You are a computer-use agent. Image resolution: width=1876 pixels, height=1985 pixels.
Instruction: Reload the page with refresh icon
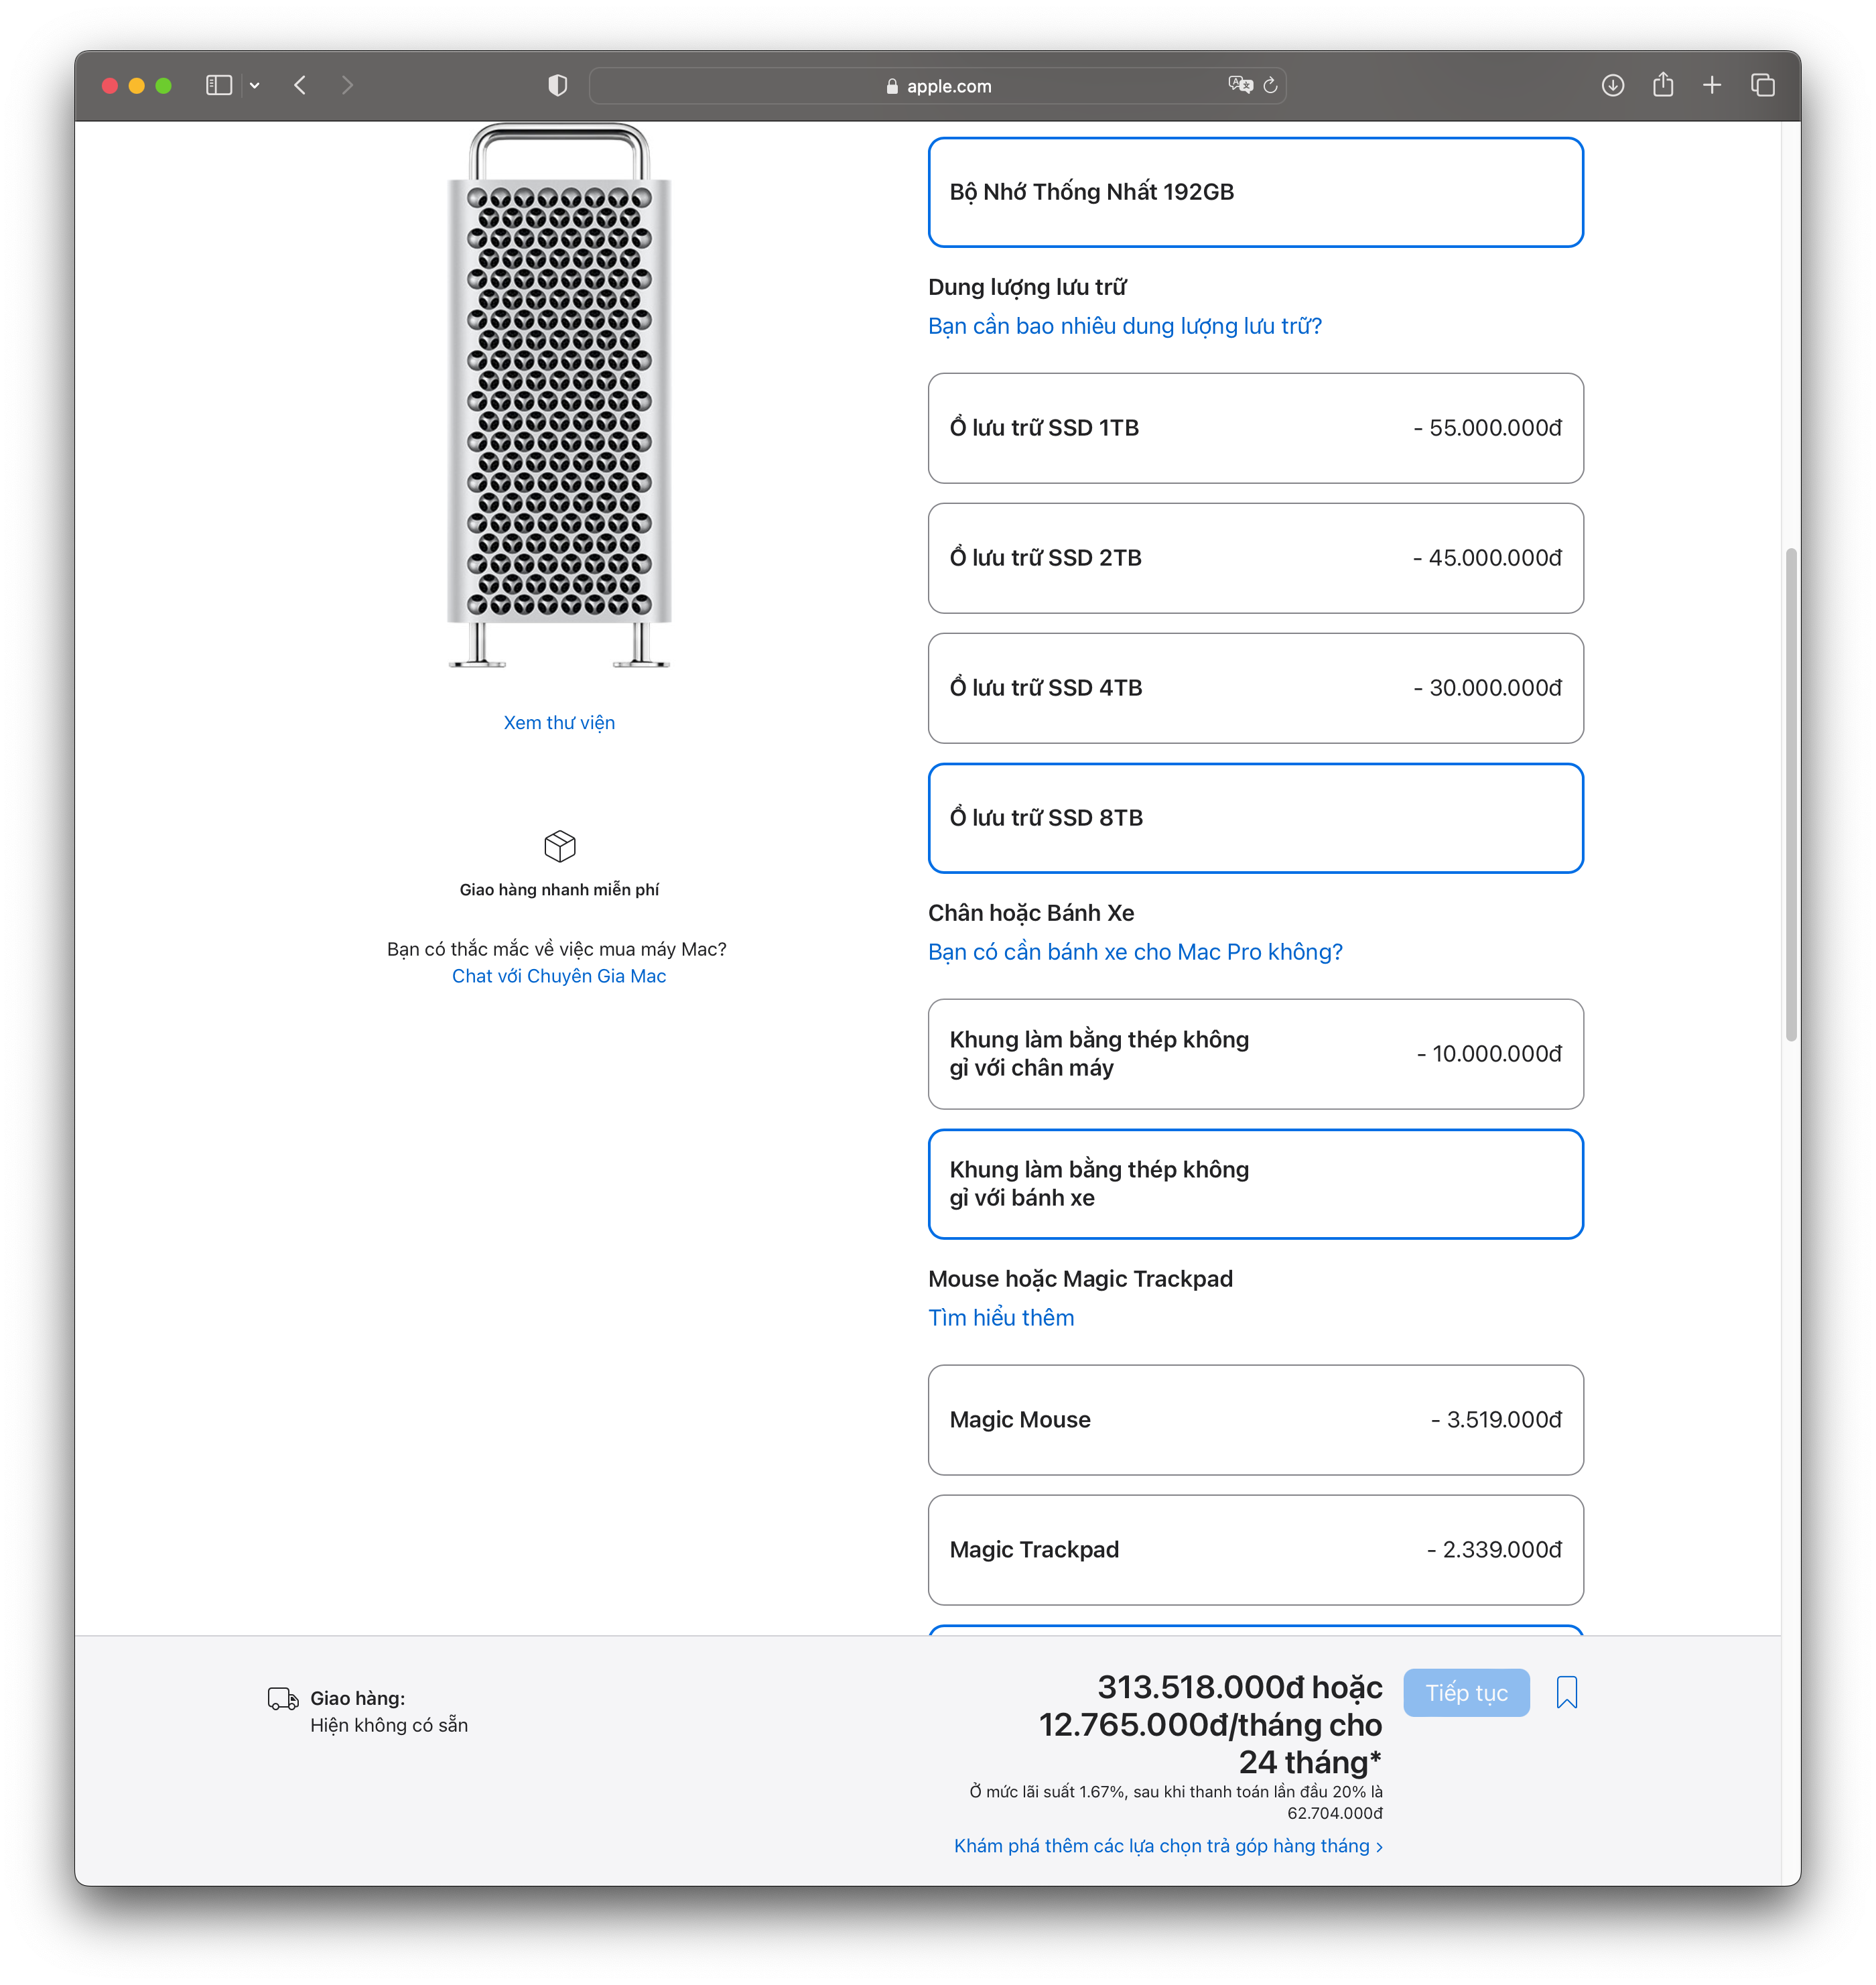tap(1271, 86)
